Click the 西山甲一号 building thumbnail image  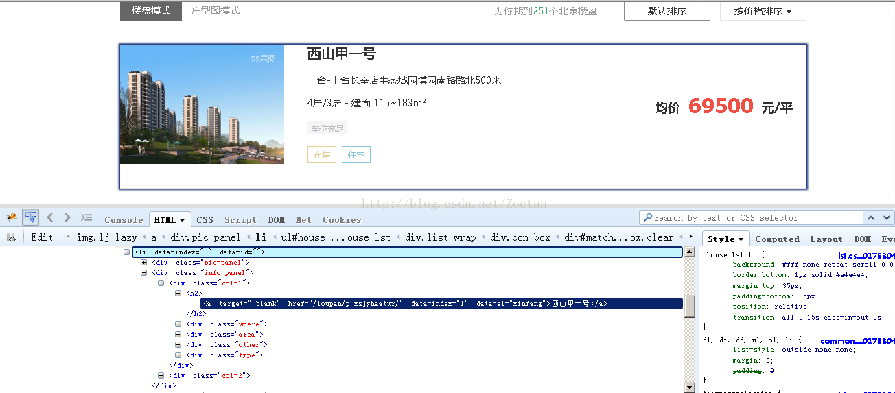[202, 104]
